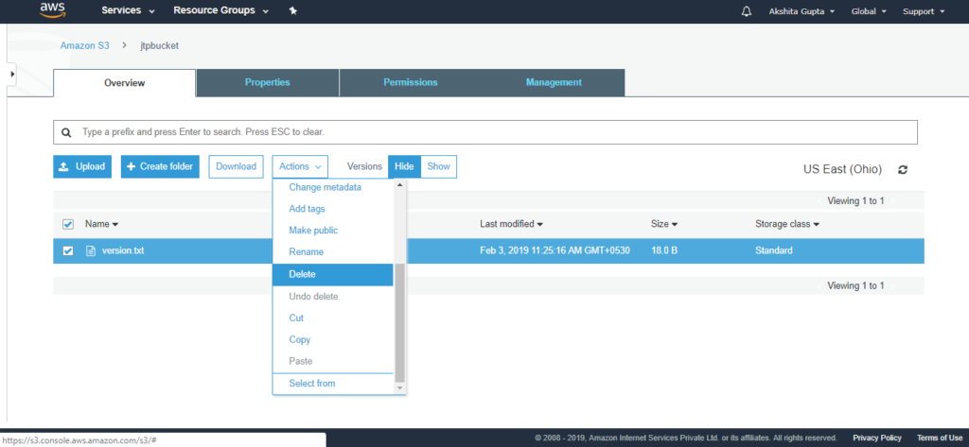Click the jtpbucket breadcrumb text
The height and width of the screenshot is (447, 969).
coord(159,45)
